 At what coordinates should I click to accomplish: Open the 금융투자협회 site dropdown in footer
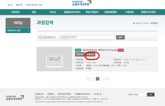click(x=137, y=95)
